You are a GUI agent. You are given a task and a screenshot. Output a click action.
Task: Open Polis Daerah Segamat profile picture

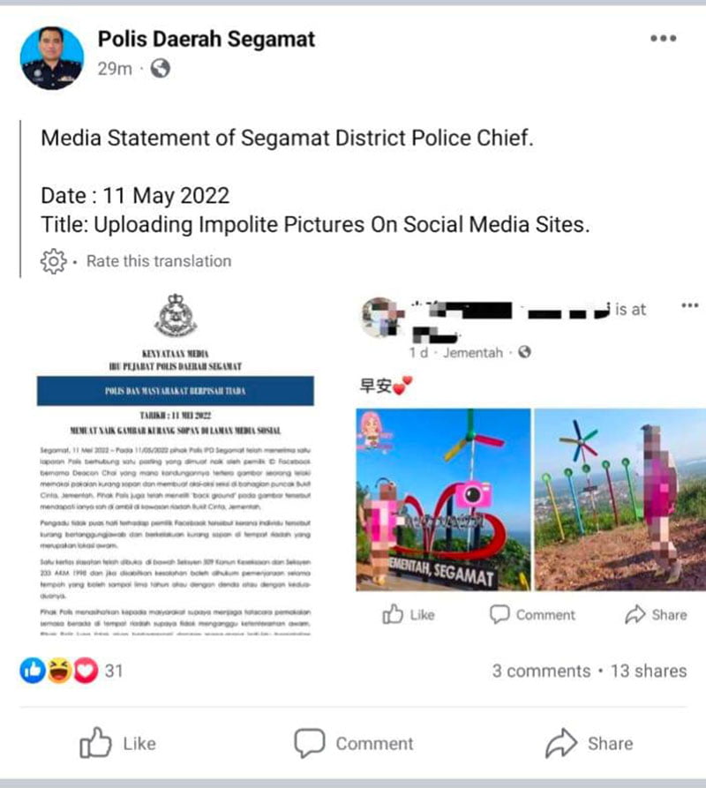52,57
